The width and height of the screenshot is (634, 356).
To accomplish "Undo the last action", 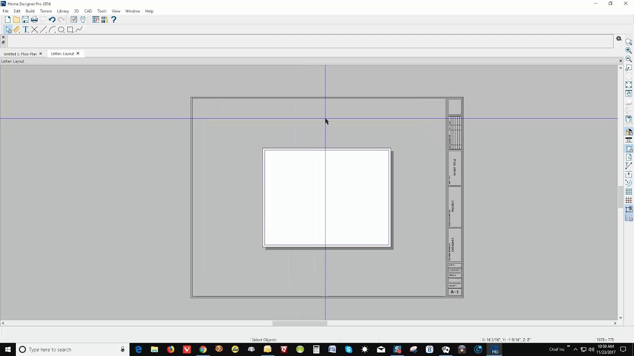I will coord(52,20).
